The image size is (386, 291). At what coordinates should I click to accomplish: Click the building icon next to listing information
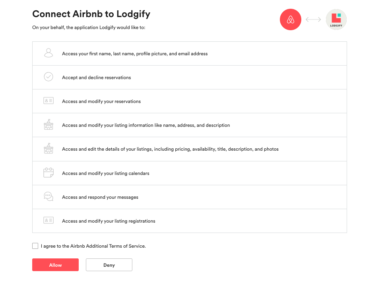[48, 125]
